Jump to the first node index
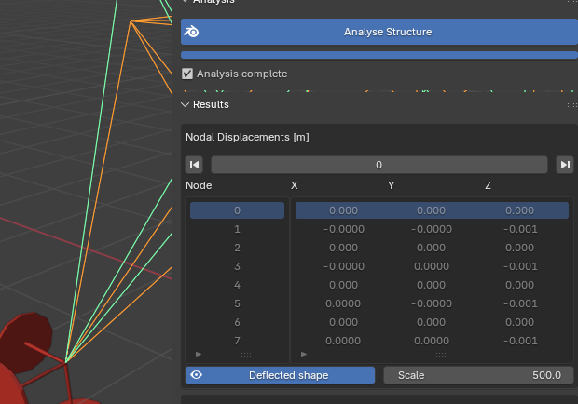This screenshot has width=578, height=404. point(194,165)
